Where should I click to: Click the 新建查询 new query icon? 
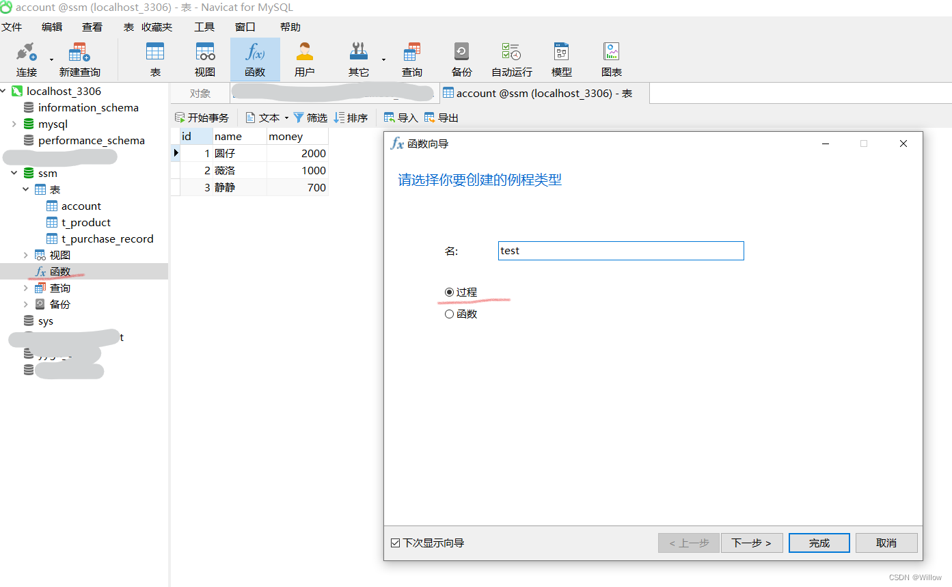(x=79, y=59)
